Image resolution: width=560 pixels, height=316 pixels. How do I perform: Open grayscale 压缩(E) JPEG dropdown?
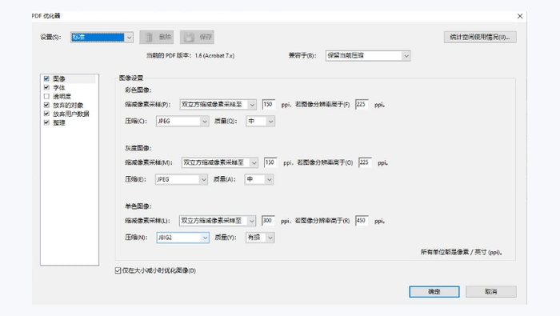coord(182,179)
